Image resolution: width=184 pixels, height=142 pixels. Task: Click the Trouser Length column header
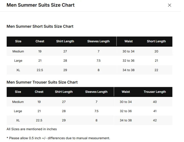[155, 92]
